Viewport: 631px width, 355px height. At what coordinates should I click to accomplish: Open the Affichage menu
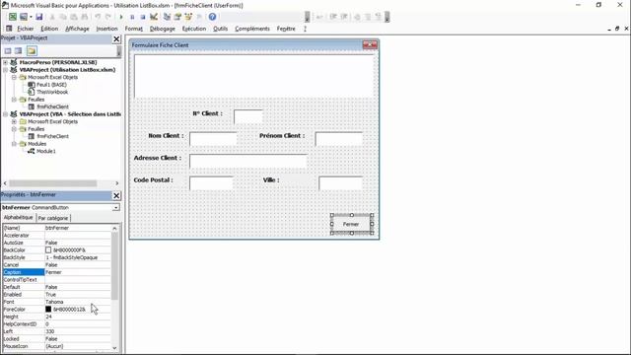click(x=77, y=29)
